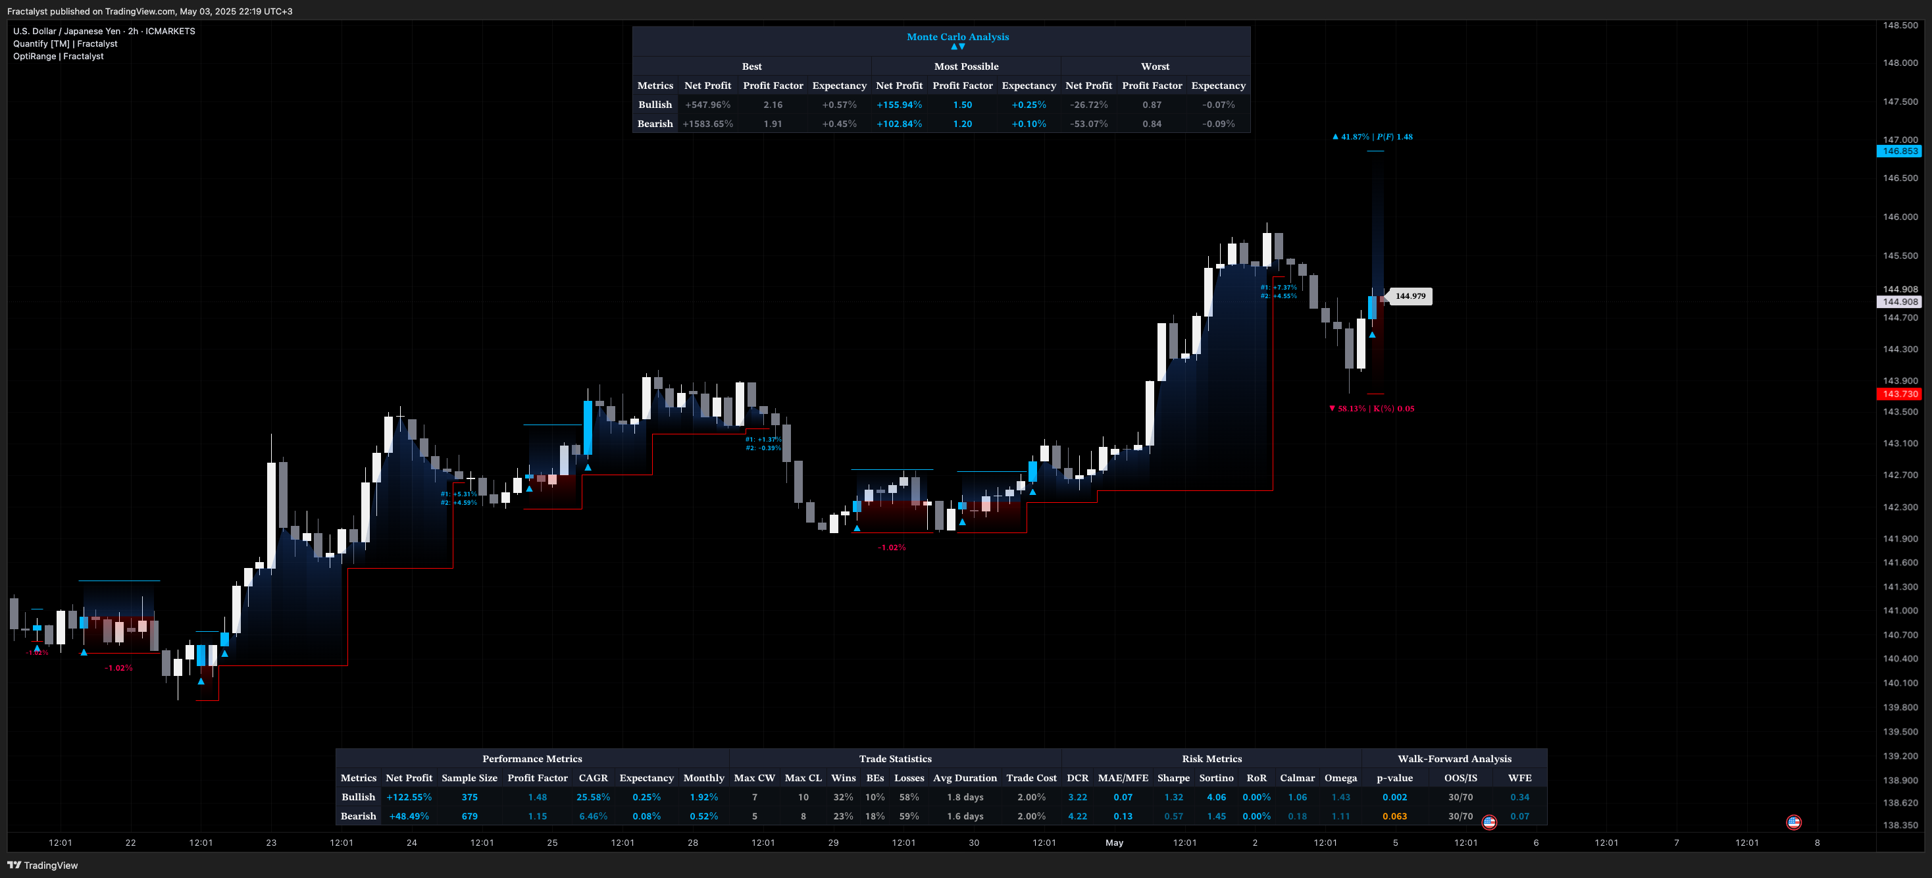Viewport: 1932px width, 878px height.
Task: Click Bearish p-value 0.063
Action: click(x=1394, y=817)
